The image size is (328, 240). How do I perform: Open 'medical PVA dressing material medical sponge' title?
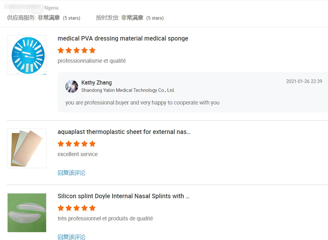(123, 38)
